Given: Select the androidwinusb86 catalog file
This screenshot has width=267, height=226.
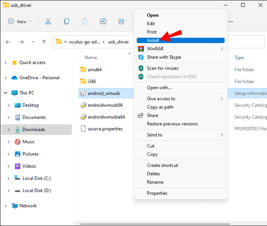Looking at the screenshot, I should (105, 105).
